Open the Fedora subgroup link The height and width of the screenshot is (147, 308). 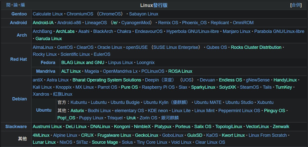pos(48,63)
